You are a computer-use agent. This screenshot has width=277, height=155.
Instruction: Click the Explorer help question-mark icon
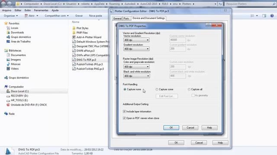pos(272,15)
